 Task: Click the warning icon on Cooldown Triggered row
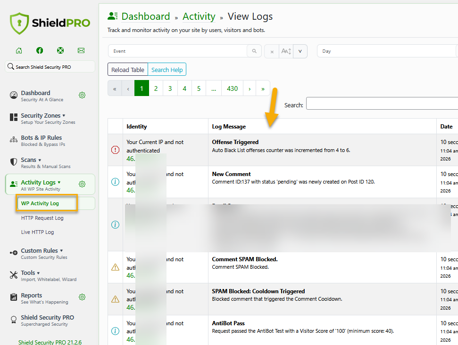point(116,299)
